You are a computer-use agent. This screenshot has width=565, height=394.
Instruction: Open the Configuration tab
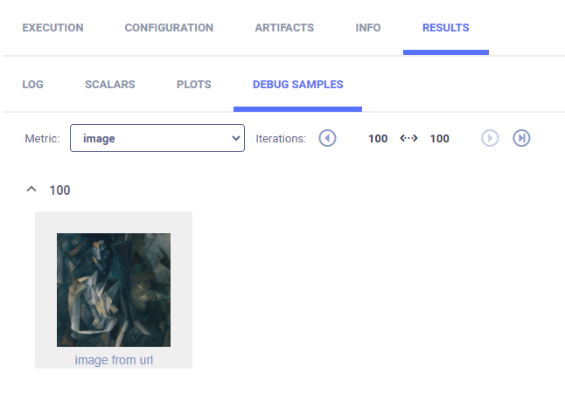click(x=169, y=28)
